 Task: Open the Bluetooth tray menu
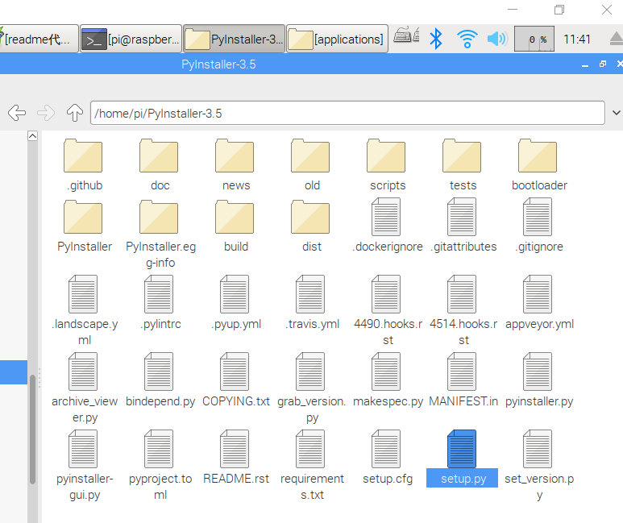[436, 39]
